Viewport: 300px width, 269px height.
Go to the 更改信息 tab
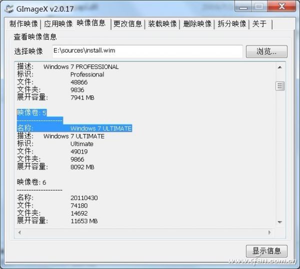click(x=127, y=24)
